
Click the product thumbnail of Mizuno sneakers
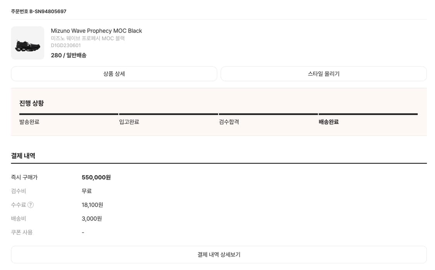click(x=27, y=43)
